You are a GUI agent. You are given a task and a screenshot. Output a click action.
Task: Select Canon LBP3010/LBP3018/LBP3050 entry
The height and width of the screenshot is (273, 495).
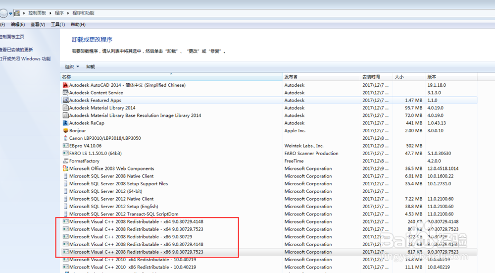[268, 138]
